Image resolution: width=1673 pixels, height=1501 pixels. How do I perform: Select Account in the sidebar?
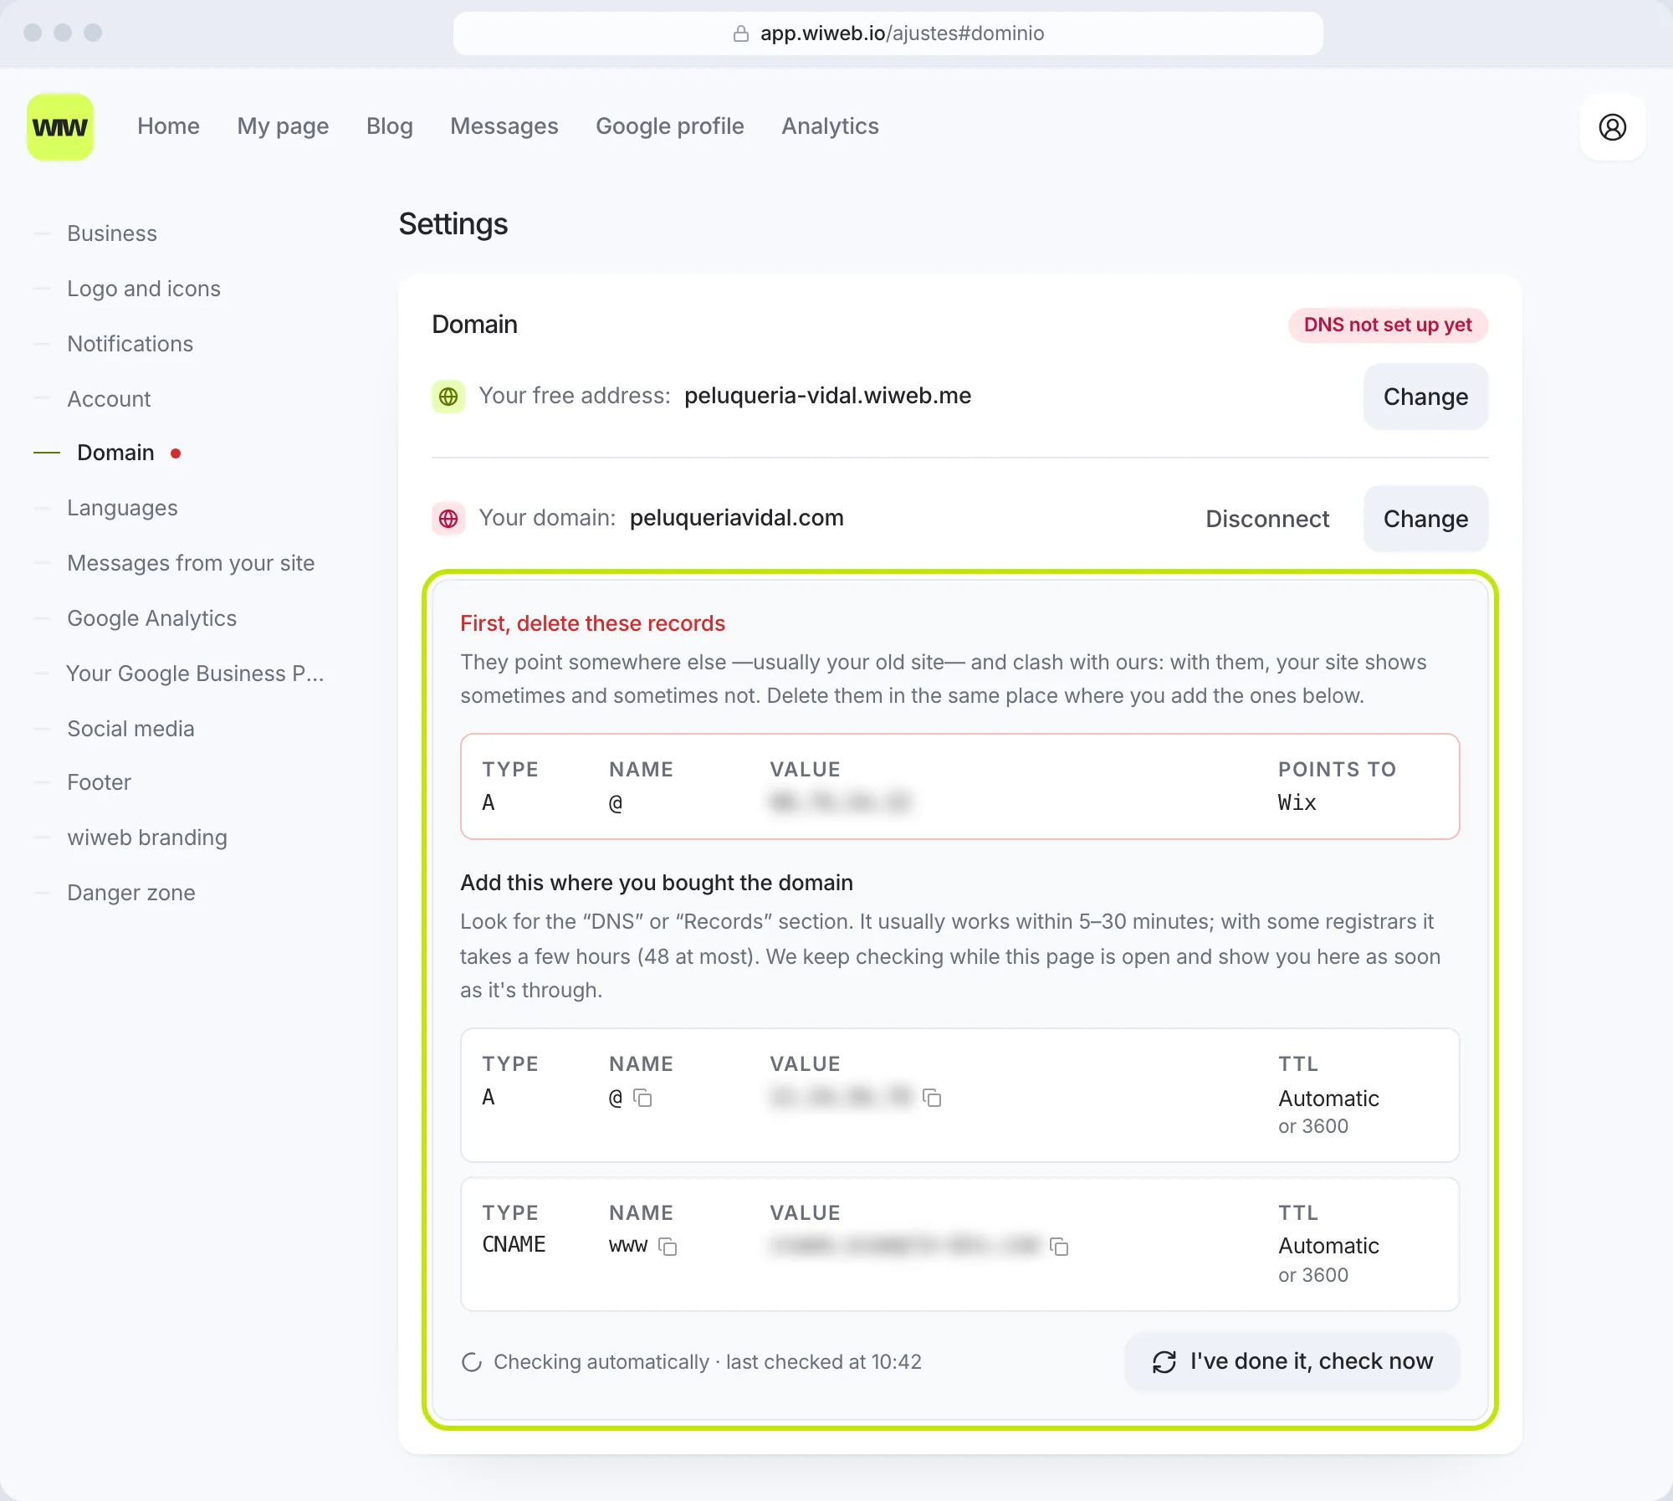[x=109, y=399]
